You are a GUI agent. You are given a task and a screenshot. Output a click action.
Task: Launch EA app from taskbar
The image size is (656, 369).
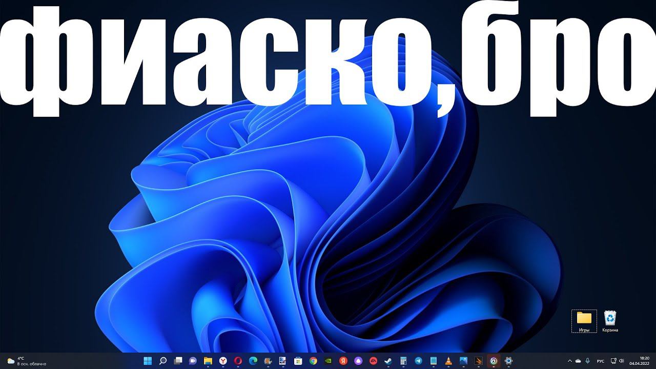[373, 361]
